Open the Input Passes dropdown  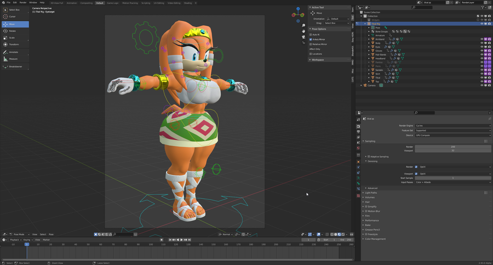[453, 182]
